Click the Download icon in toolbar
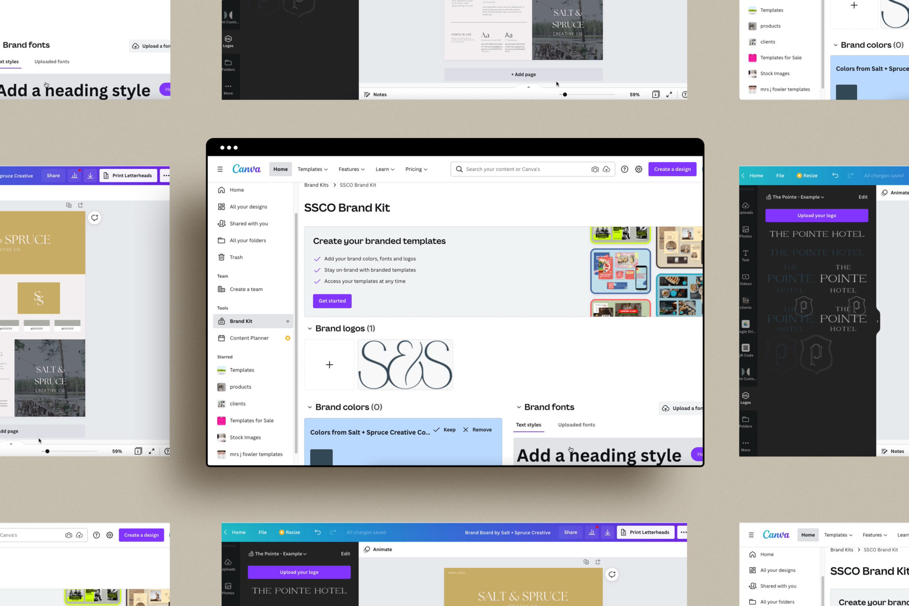Viewport: 909px width, 606px height. pos(90,176)
